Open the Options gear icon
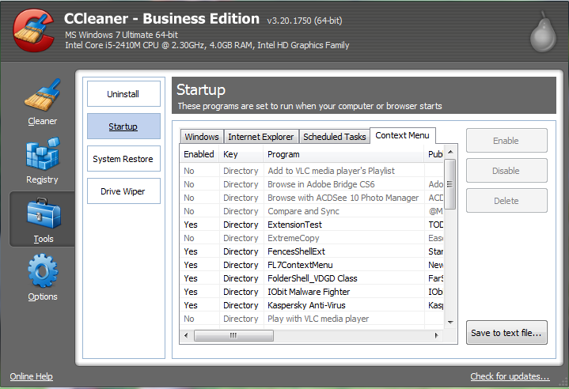 (x=43, y=271)
